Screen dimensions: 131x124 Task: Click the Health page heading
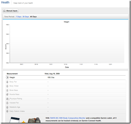point(5,3)
